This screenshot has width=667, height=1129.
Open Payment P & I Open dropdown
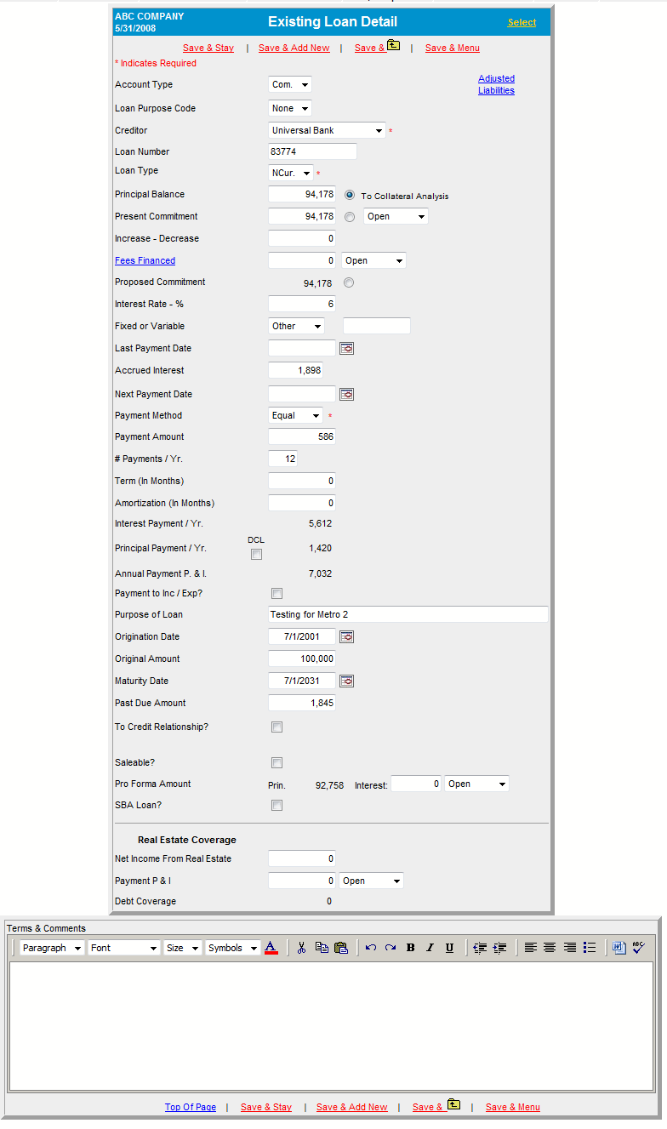point(371,881)
